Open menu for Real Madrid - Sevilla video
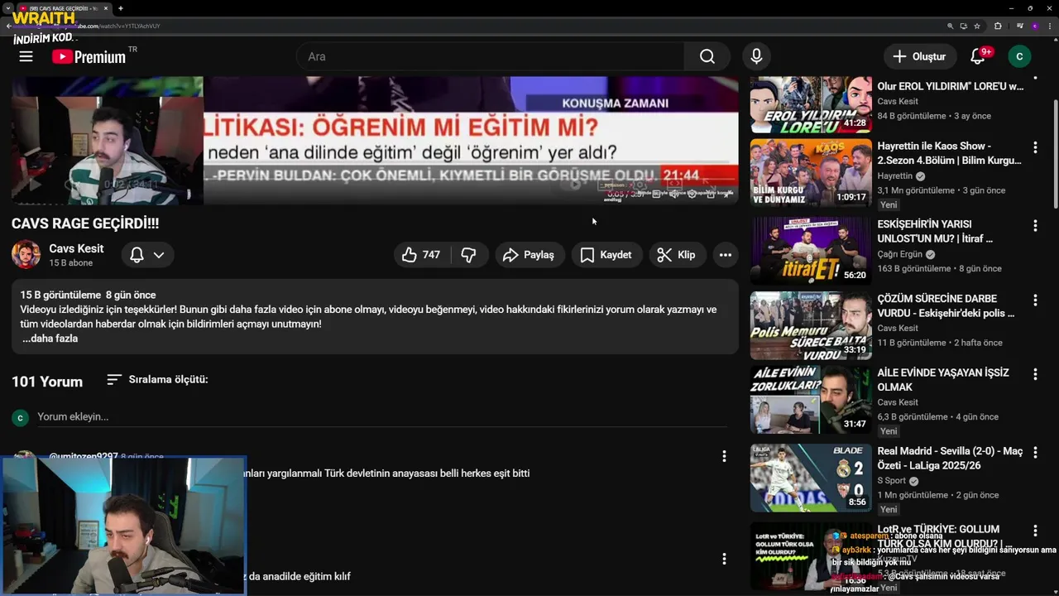This screenshot has width=1059, height=596. click(x=1035, y=452)
